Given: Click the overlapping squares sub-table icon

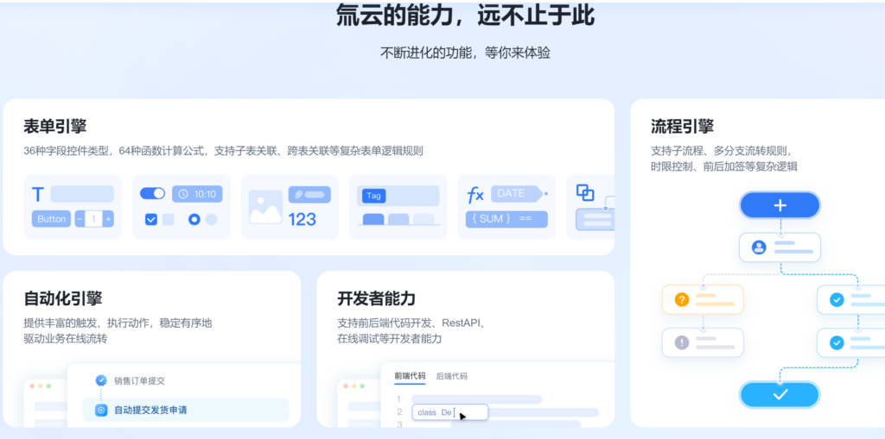Looking at the screenshot, I should pos(585,193).
